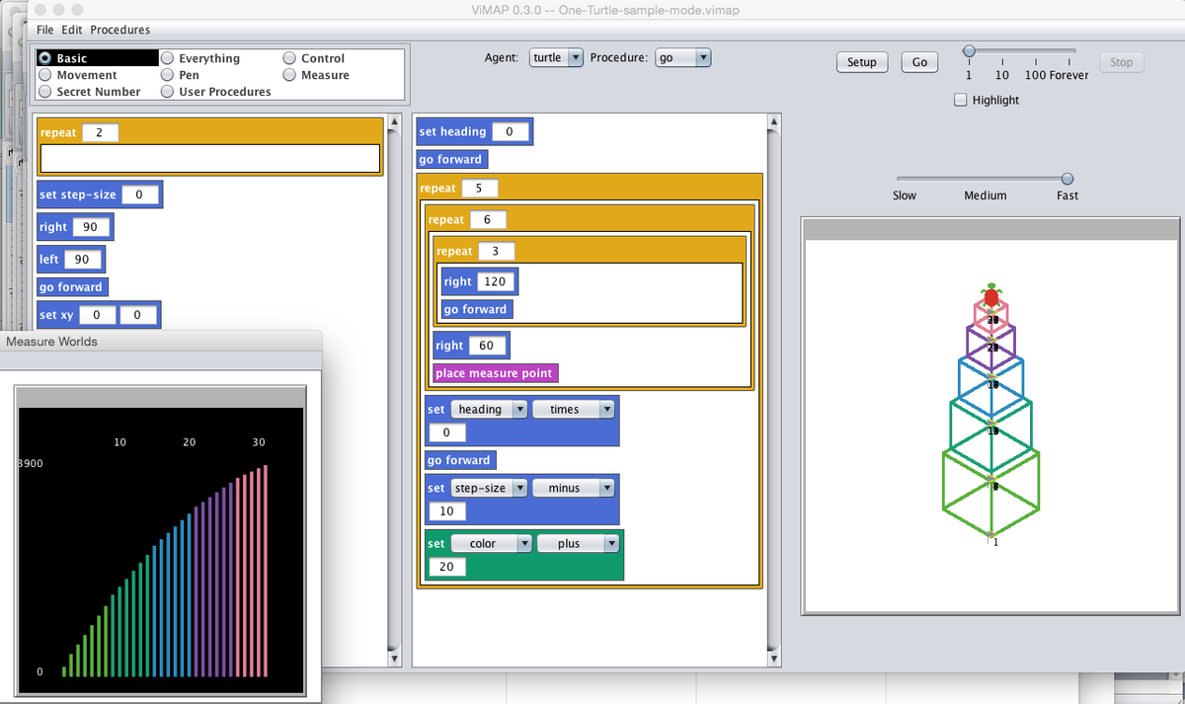Open the 'plus' operator dropdown

578,543
